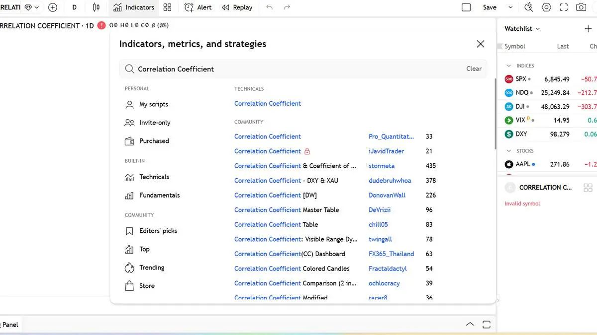
Task: Click the add symbol plus icon
Action: (53, 7)
